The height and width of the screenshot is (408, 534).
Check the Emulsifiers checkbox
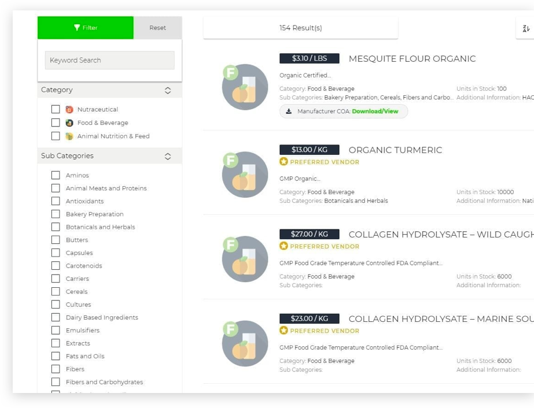(x=55, y=331)
